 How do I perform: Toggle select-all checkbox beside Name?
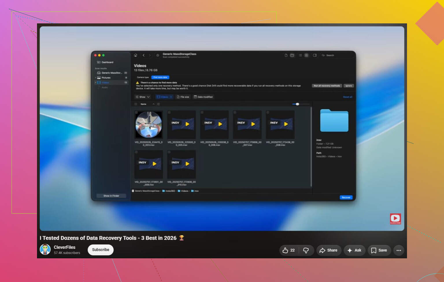pyautogui.click(x=136, y=104)
